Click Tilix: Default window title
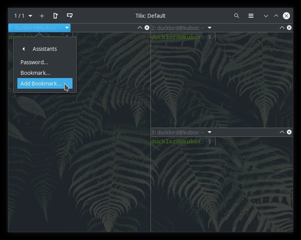Screen dimensions: 301x240 tap(150, 16)
